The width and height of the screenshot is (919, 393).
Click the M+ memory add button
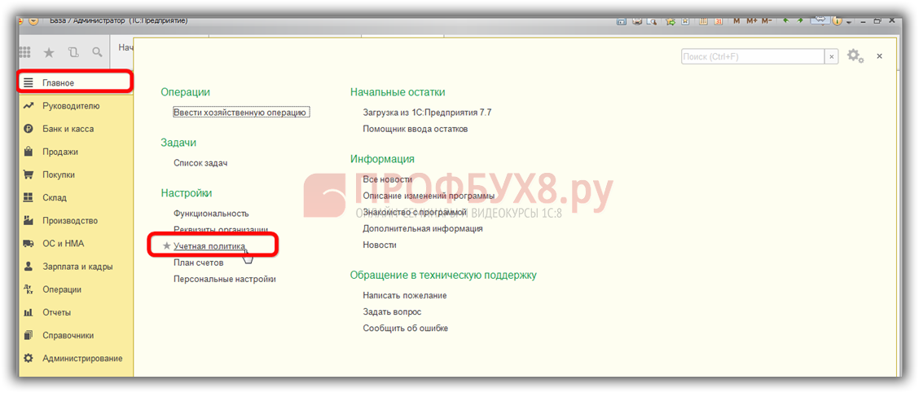coord(751,20)
